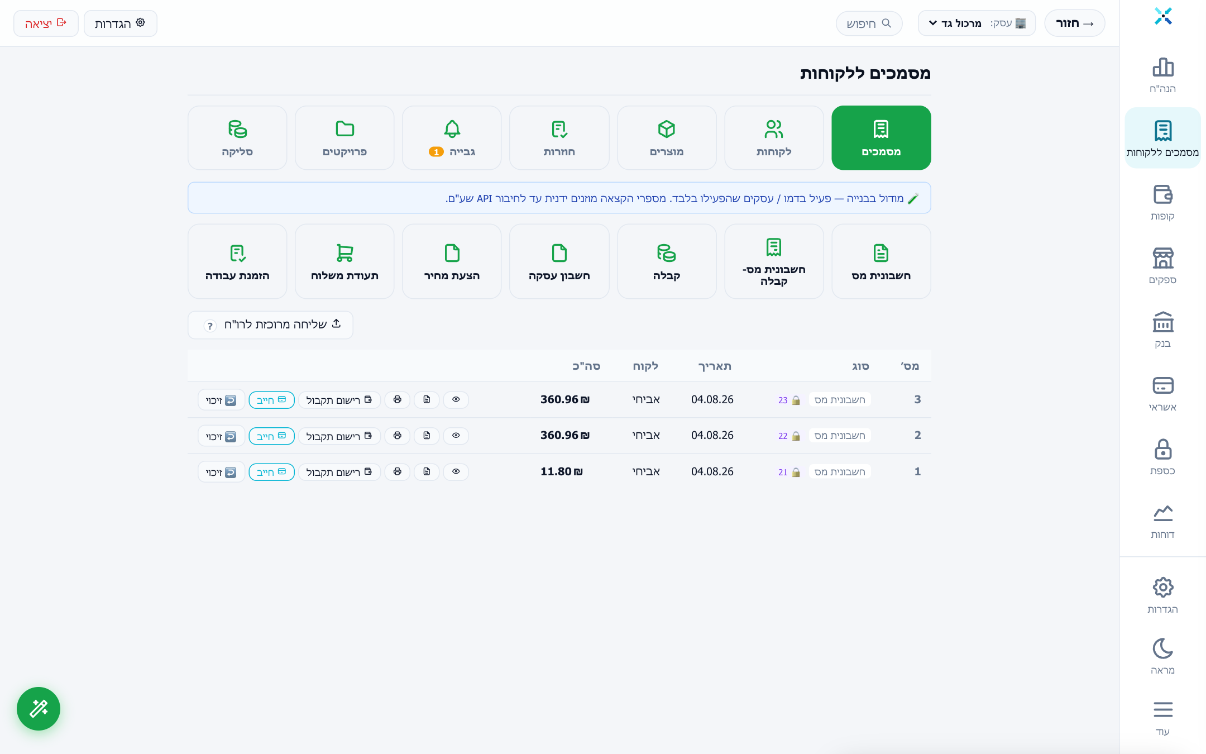The height and width of the screenshot is (754, 1206).
Task: Click the app logo at sidebar top
Action: tap(1163, 16)
